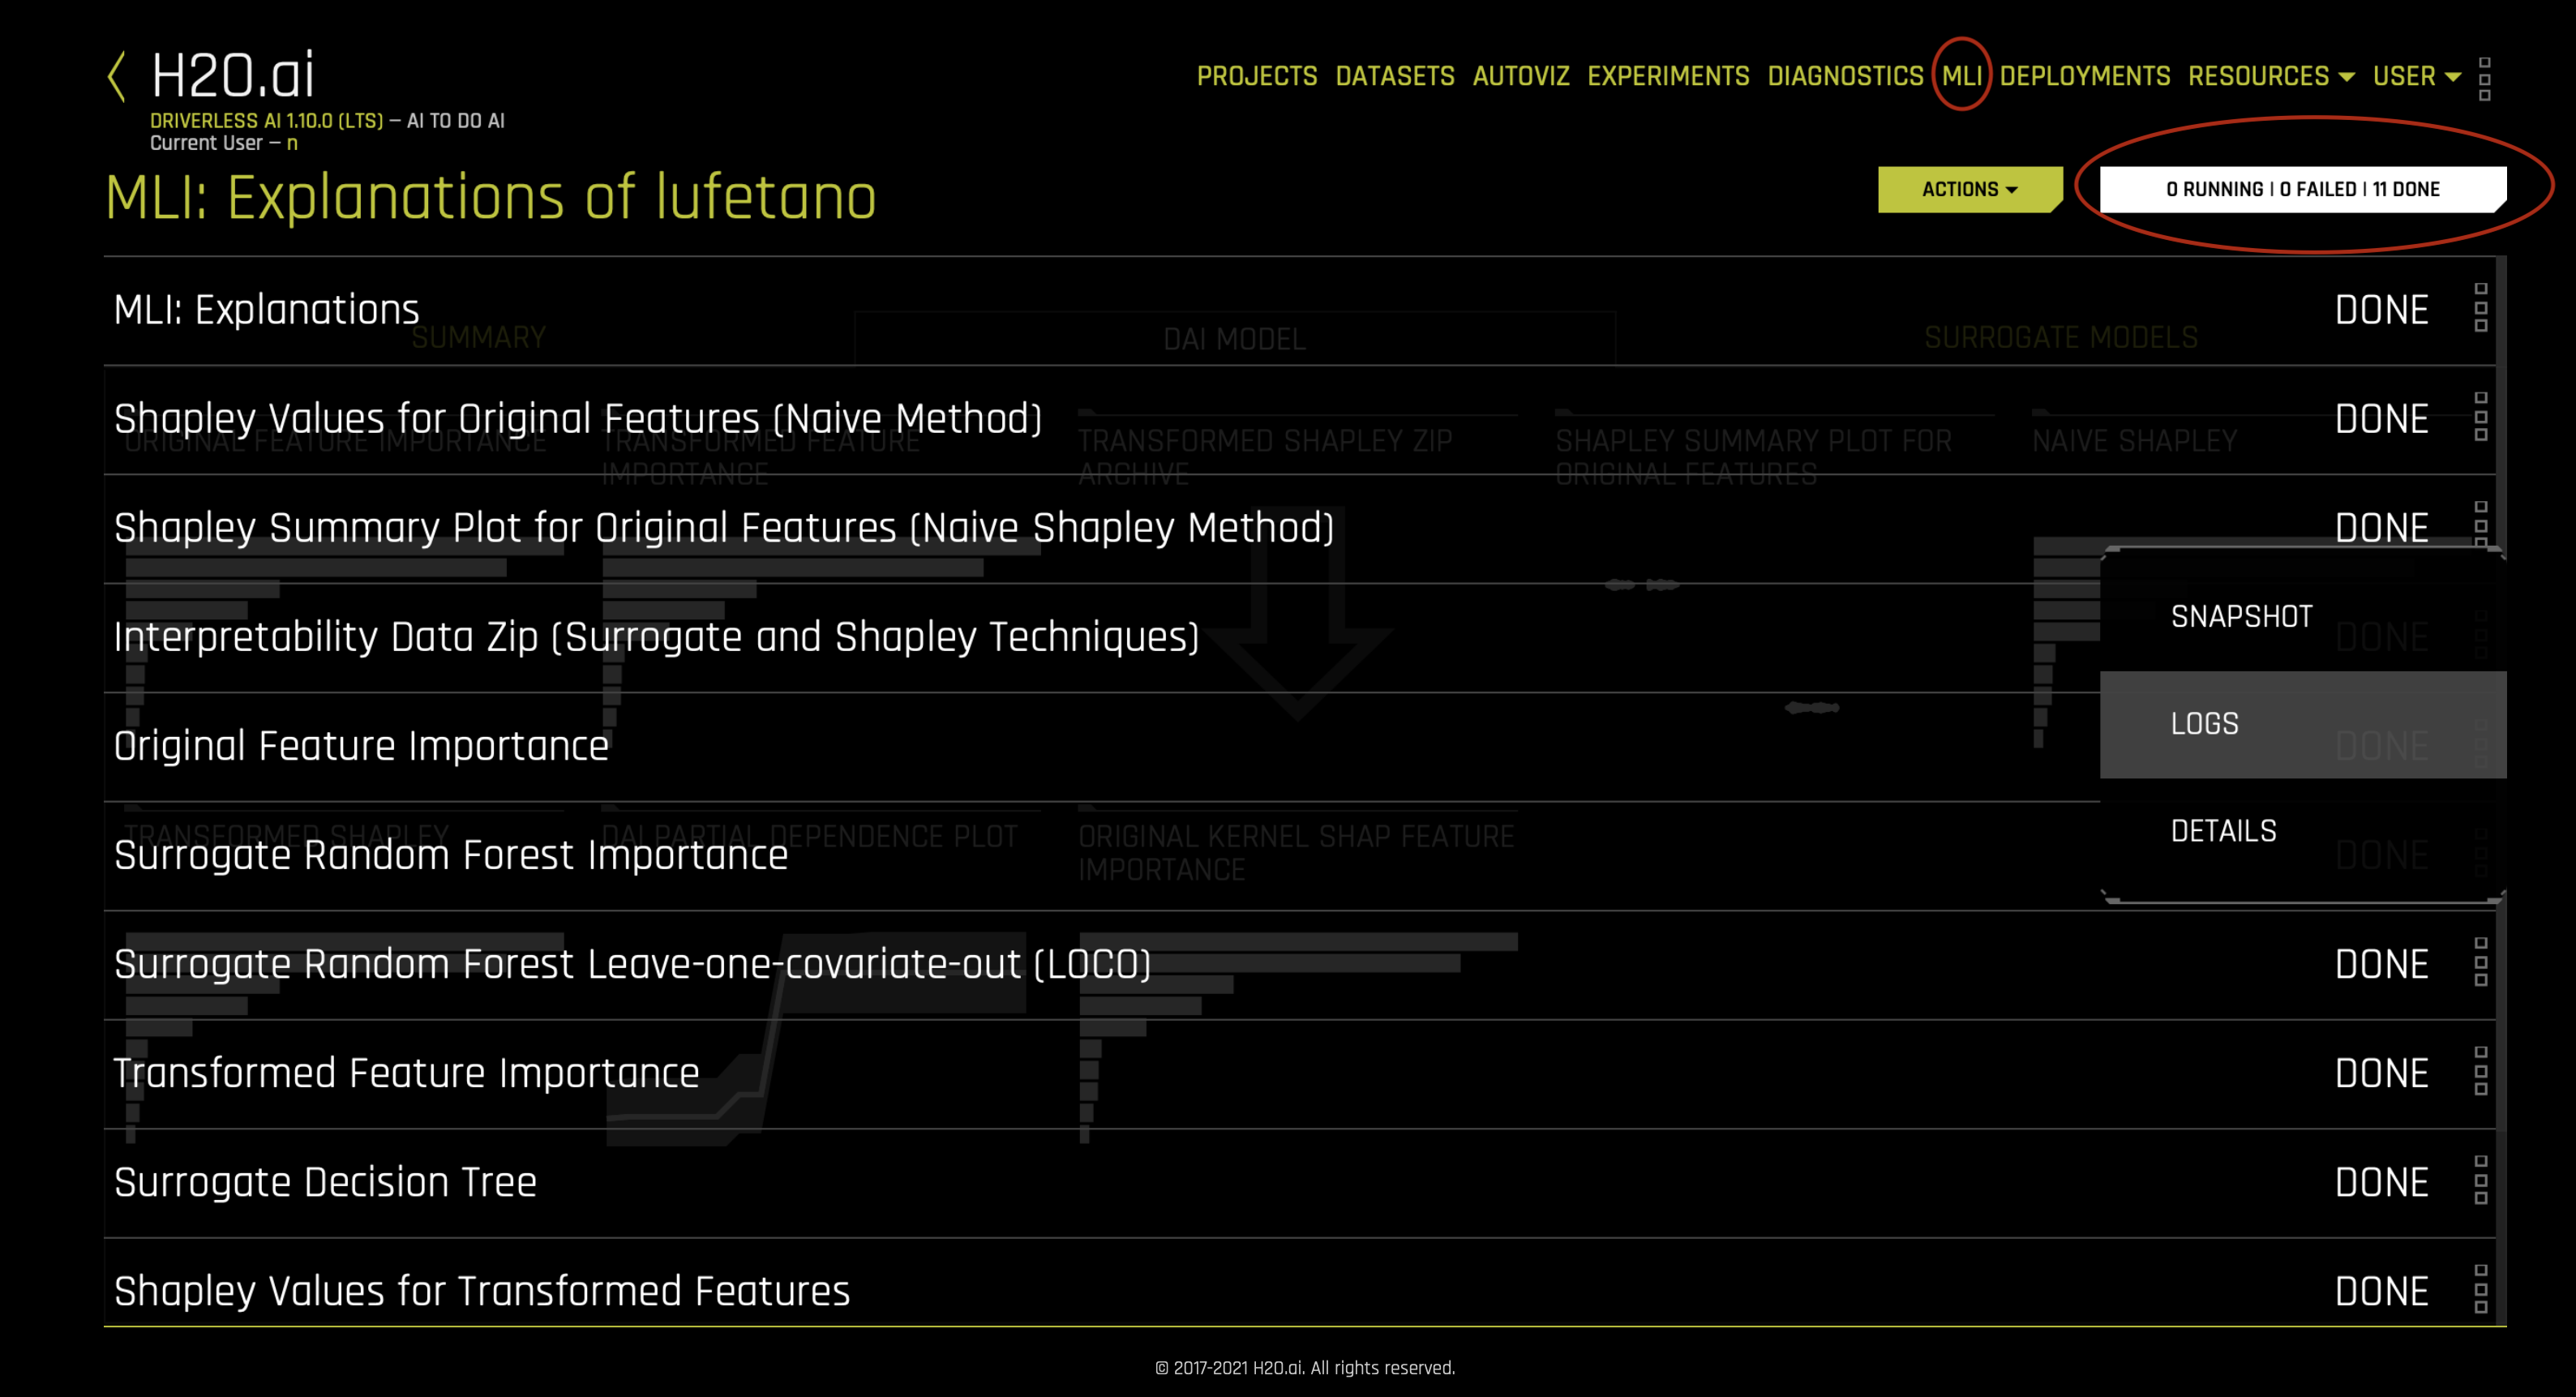This screenshot has width=2576, height=1397.
Task: Open three-dot menu for Surrogate Decision Tree
Action: tap(2480, 1181)
